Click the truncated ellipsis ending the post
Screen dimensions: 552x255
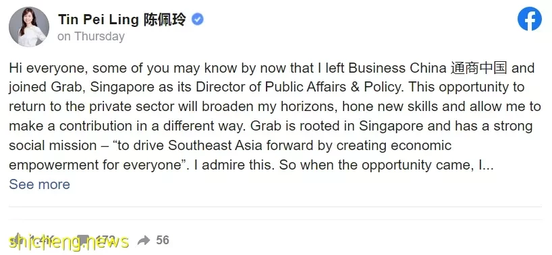coord(487,165)
